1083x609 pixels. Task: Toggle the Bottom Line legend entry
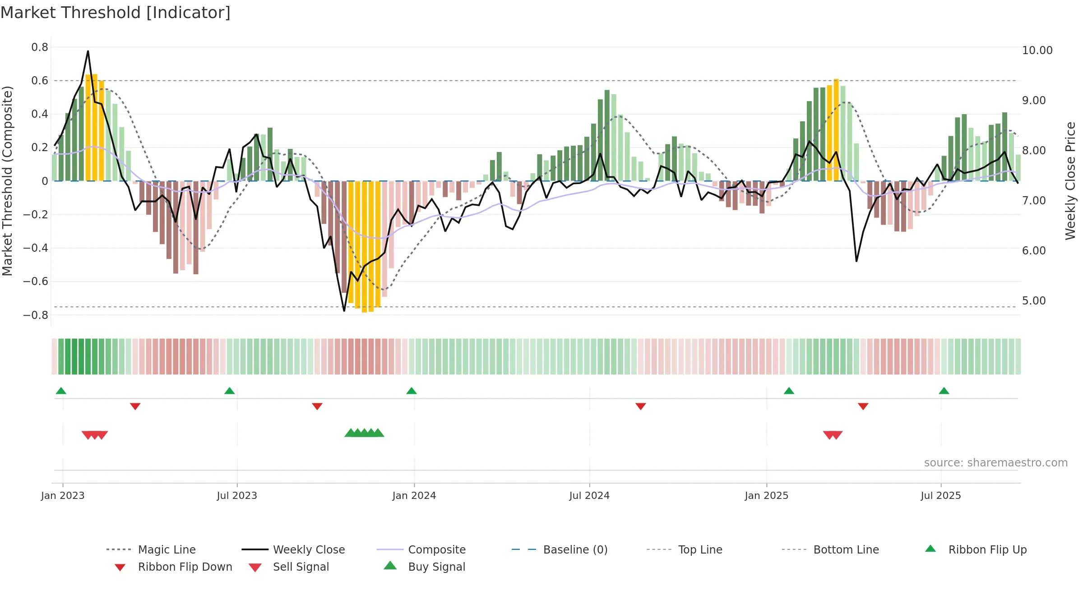(x=830, y=549)
